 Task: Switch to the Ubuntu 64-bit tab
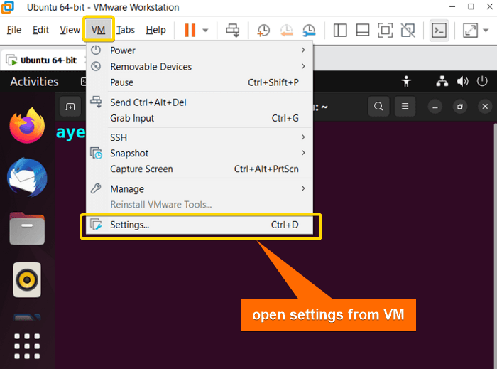click(43, 60)
